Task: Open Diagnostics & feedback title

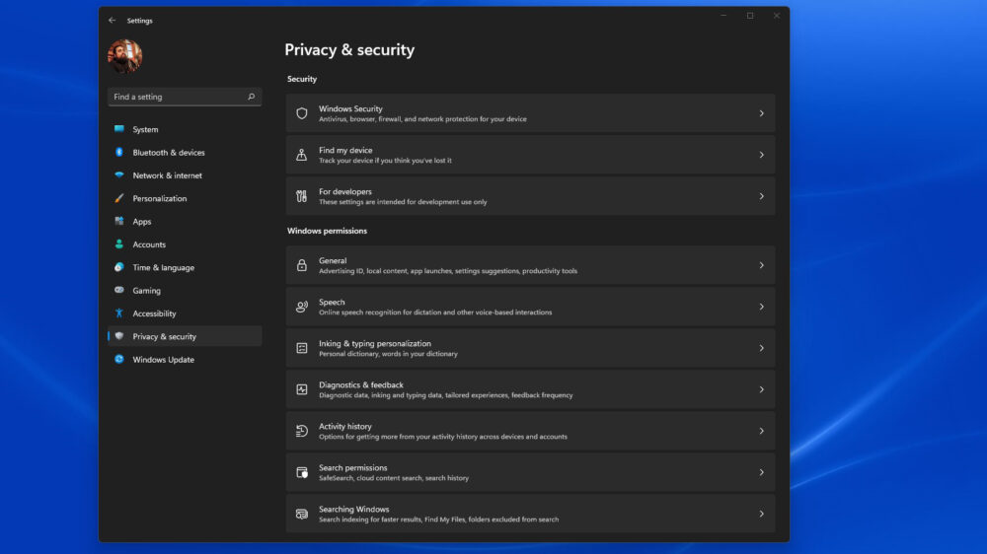Action: [360, 384]
